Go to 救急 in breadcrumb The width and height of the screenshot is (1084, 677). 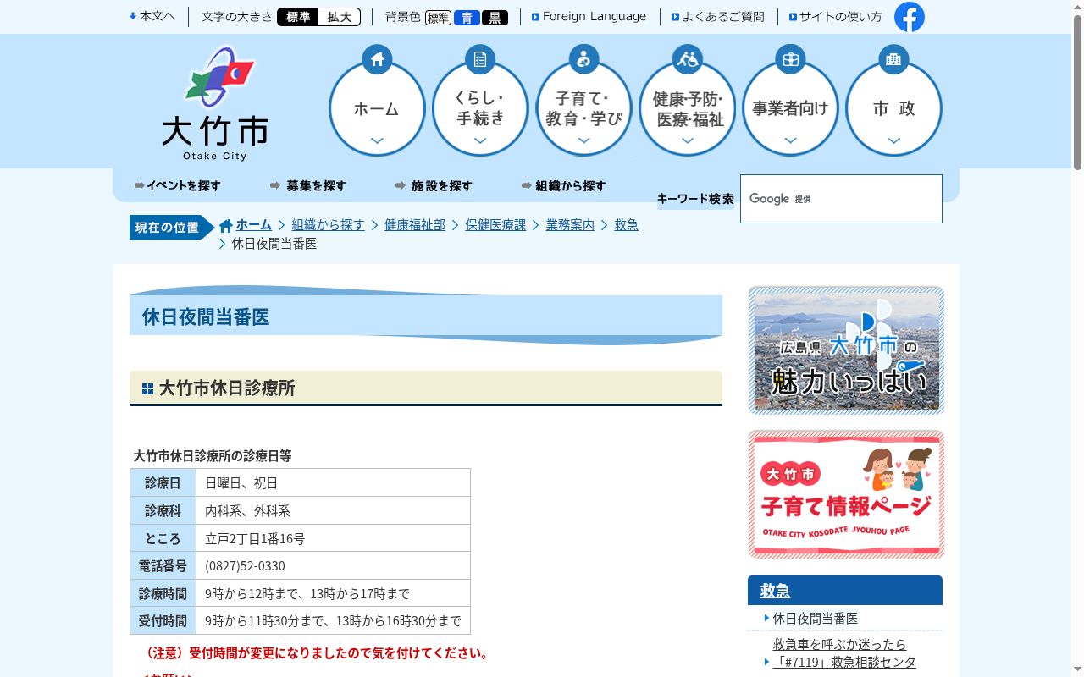coord(626,225)
